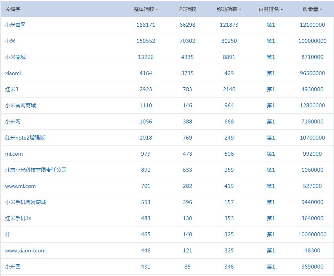
Task: Open keyword link 小米网
Action: pyautogui.click(x=13, y=122)
